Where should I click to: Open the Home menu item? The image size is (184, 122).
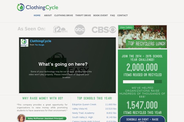[37, 16]
